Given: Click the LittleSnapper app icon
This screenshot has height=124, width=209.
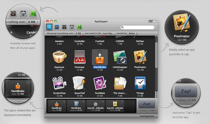Looking at the screenshot, I should pos(120,57).
